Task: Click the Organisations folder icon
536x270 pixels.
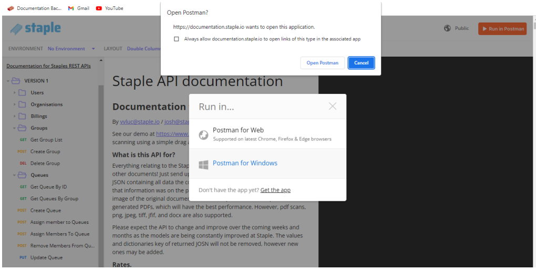Action: (x=22, y=104)
